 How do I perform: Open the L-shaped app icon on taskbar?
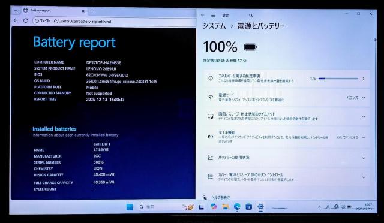pyautogui.click(x=201, y=207)
